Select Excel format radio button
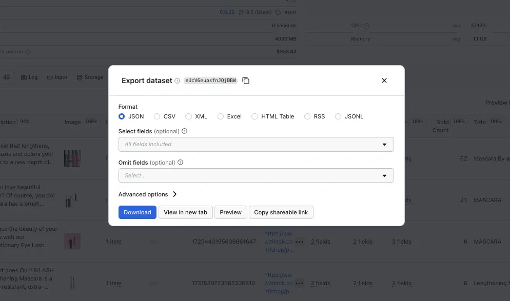Image resolution: width=510 pixels, height=301 pixels. point(221,116)
